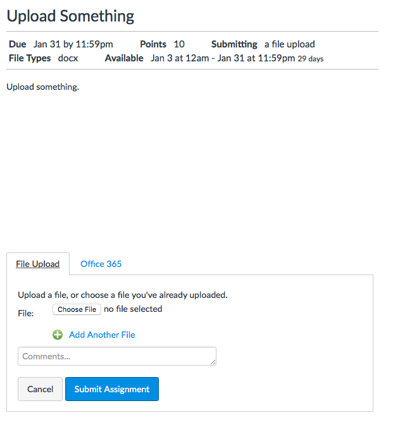
Task: Focus the Comments text box
Action: tap(116, 356)
